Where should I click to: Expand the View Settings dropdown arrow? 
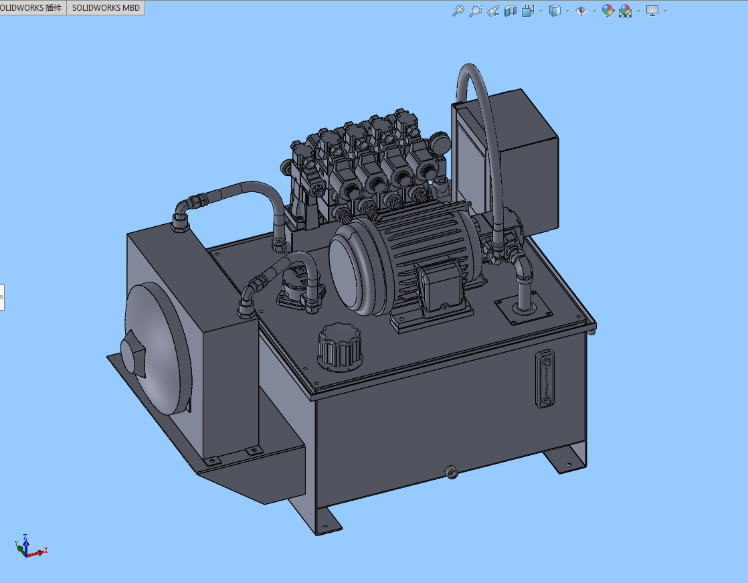point(665,11)
